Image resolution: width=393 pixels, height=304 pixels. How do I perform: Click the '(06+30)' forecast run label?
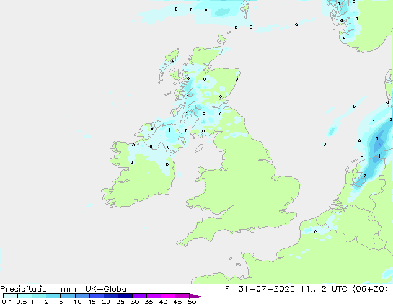[x=370, y=289]
